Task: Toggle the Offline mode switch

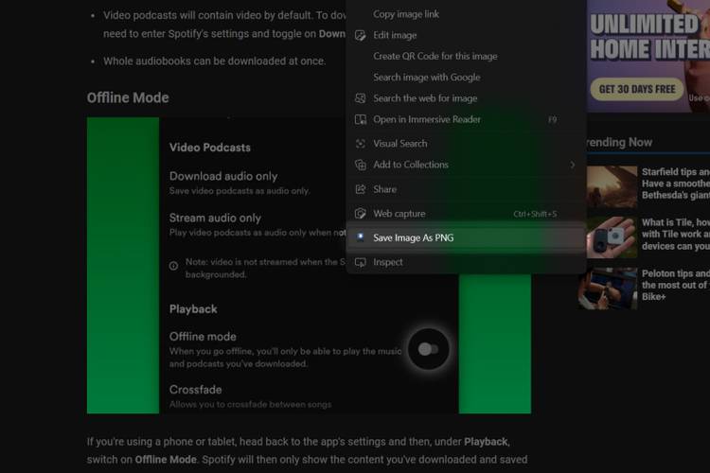Action: (x=428, y=349)
